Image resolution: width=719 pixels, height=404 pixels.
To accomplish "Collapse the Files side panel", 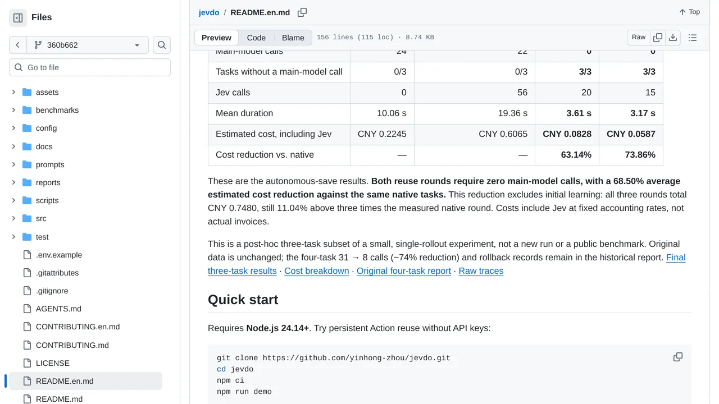I will (x=18, y=18).
